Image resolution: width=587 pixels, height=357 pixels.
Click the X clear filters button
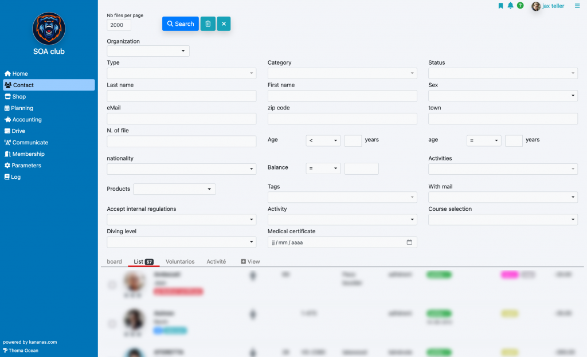[224, 23]
